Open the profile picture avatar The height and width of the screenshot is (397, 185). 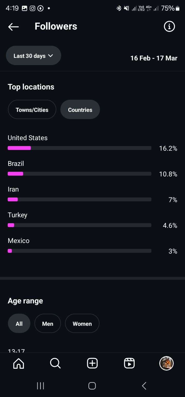coord(166,363)
